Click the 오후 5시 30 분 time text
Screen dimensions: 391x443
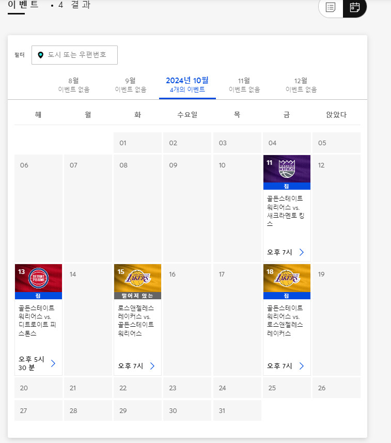tap(32, 363)
